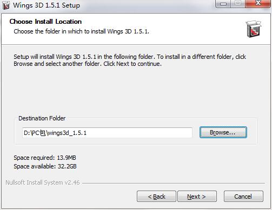This screenshot has width=272, height=210.
Task: Click the 'Destination Folder' group label
Action: click(42, 118)
